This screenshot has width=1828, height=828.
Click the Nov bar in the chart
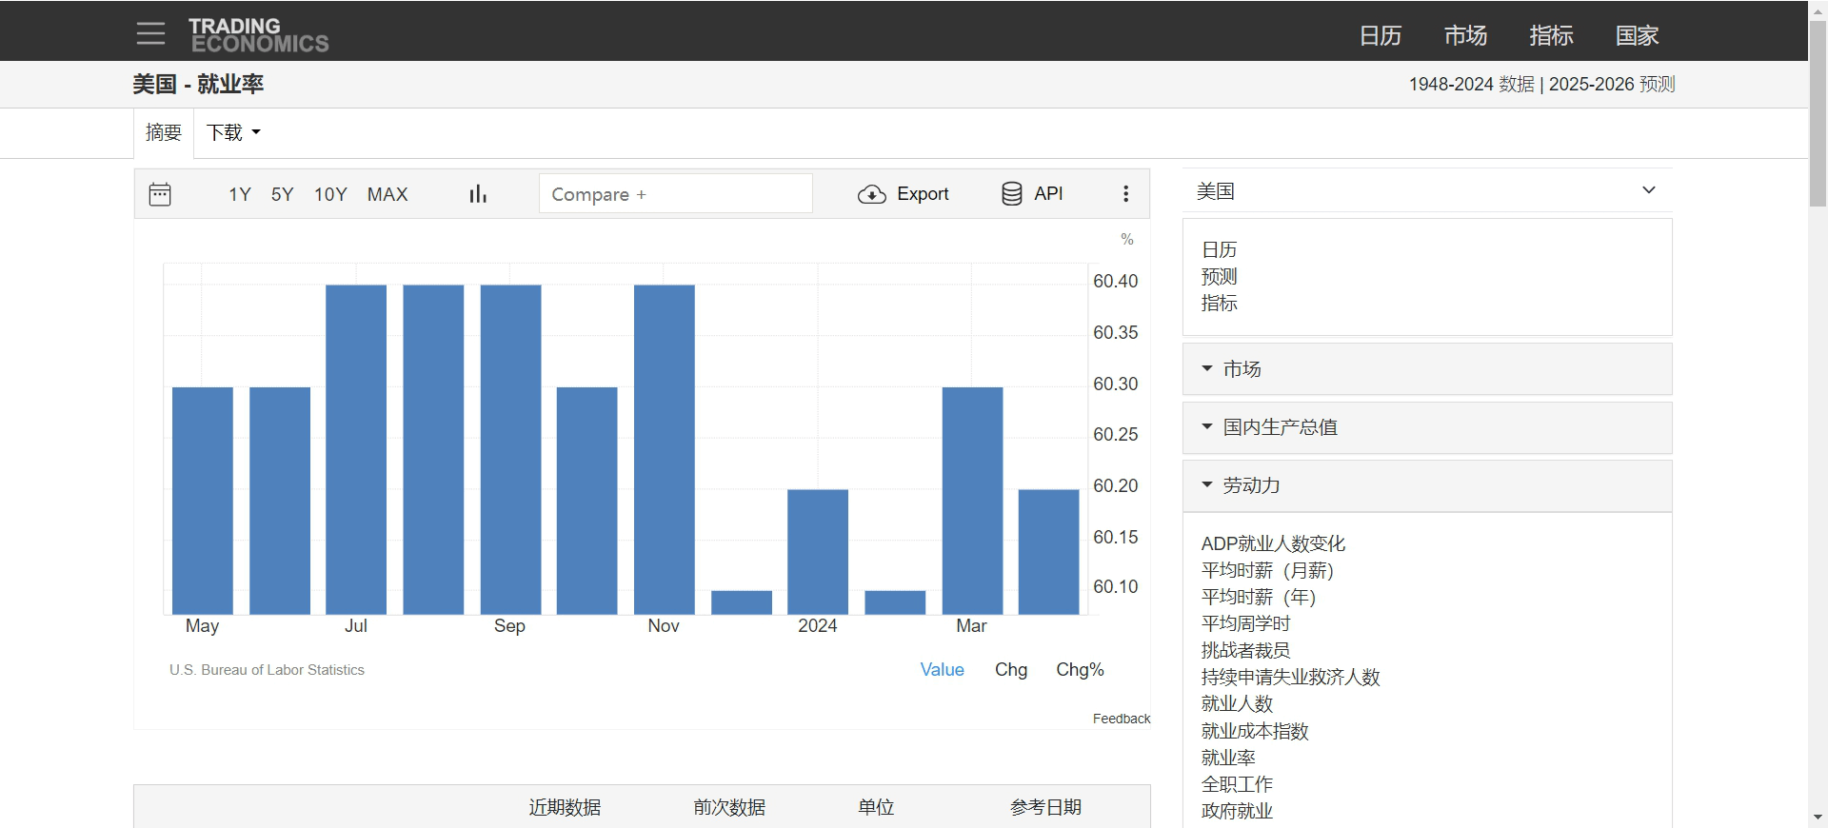(x=665, y=449)
